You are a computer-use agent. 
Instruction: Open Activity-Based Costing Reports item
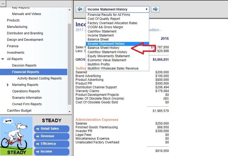[39, 78]
